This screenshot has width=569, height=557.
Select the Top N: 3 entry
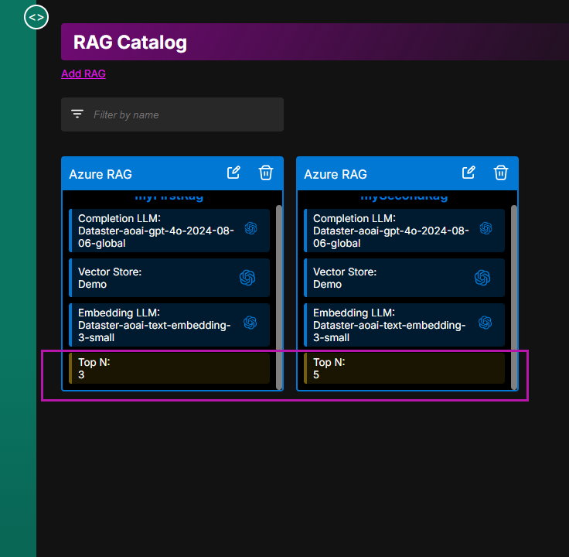(x=169, y=368)
